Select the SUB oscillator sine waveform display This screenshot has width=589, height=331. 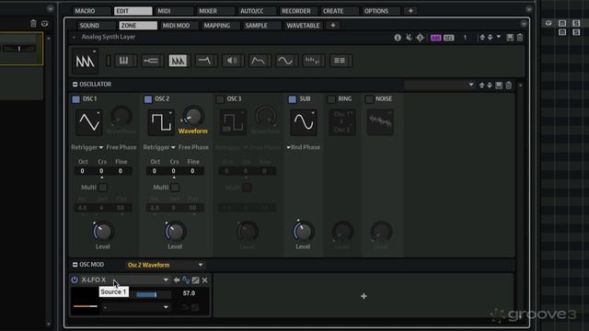point(304,122)
